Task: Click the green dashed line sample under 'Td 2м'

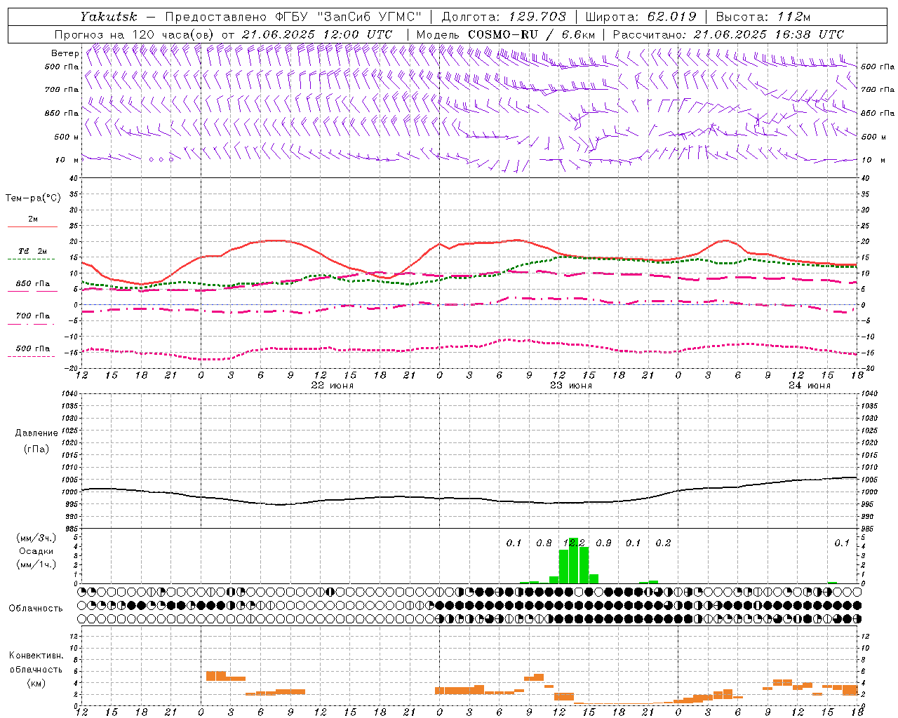Action: click(31, 259)
